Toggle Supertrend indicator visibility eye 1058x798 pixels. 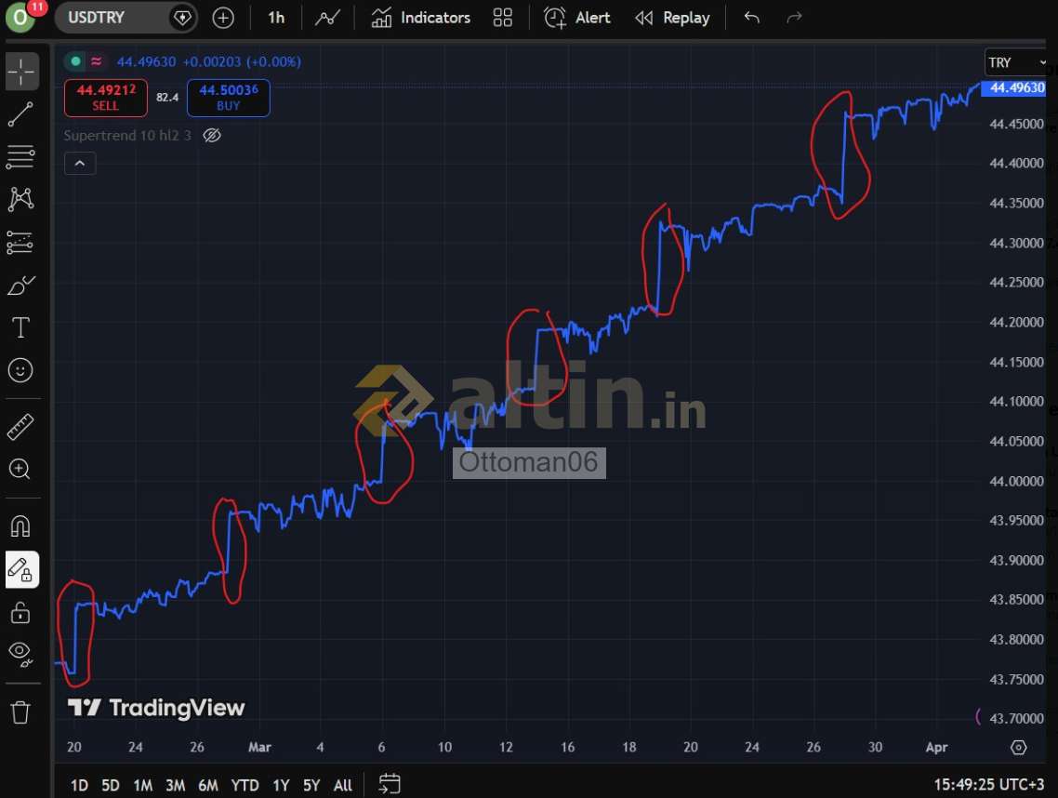212,136
